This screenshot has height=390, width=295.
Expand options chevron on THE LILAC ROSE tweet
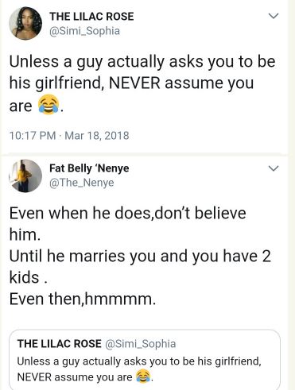pos(274,16)
